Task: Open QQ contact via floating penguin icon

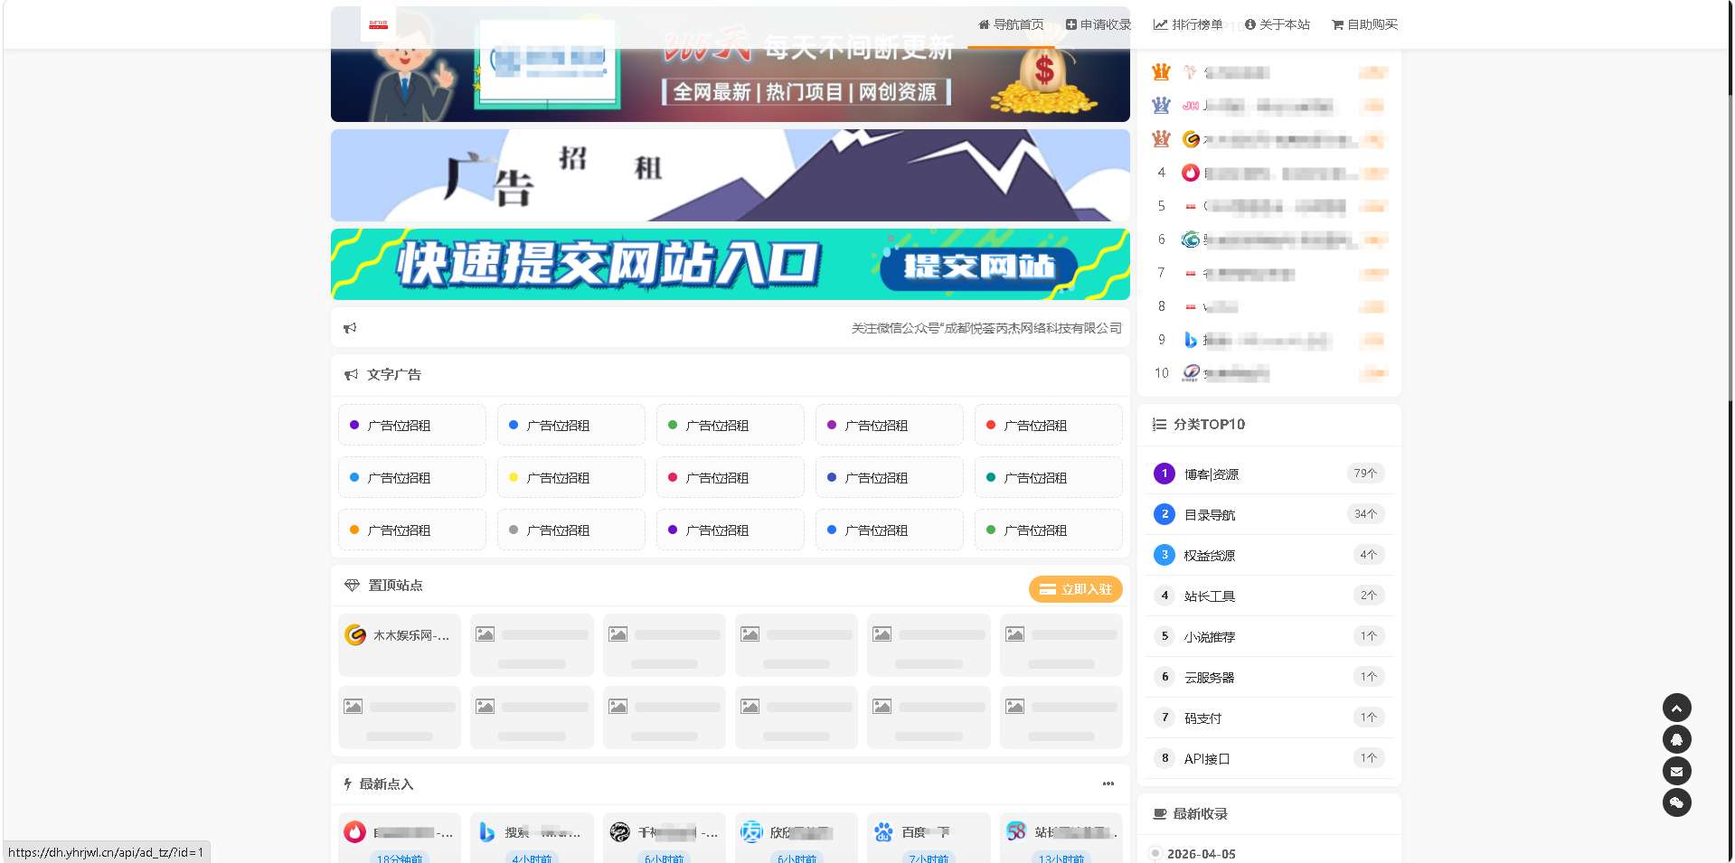Action: [x=1677, y=739]
